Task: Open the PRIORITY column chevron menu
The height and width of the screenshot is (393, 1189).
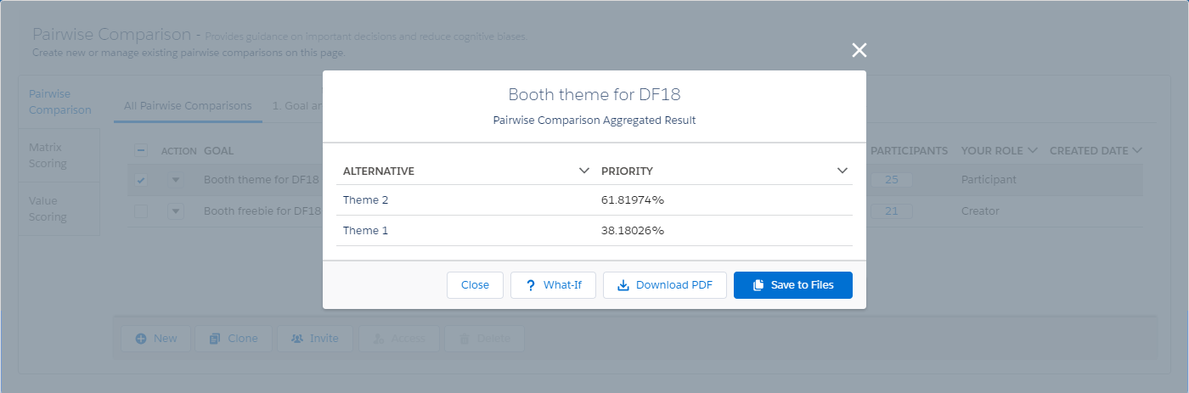Action: [x=842, y=171]
